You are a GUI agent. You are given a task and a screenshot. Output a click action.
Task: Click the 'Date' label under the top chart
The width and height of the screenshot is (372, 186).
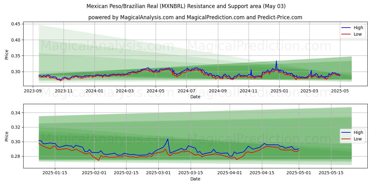195,97
